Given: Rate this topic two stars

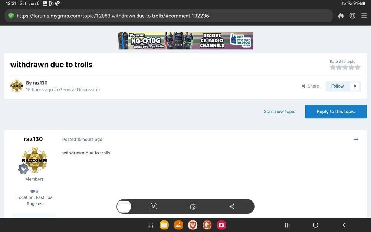Looking at the screenshot, I should (x=339, y=68).
